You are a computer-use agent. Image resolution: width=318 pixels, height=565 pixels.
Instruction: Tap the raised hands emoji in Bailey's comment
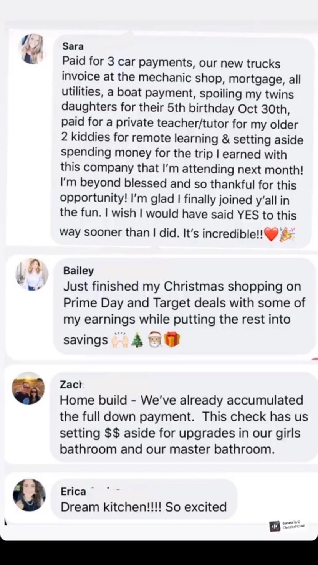[119, 340]
